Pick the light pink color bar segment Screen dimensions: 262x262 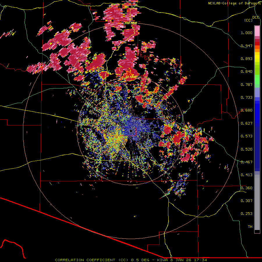tap(257, 31)
